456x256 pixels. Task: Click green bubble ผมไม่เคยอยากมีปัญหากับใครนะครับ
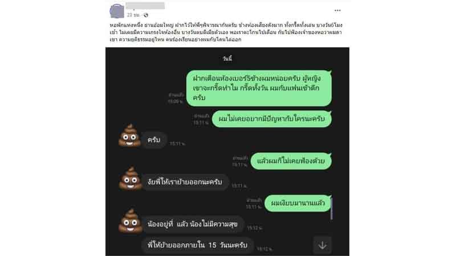pyautogui.click(x=272, y=119)
